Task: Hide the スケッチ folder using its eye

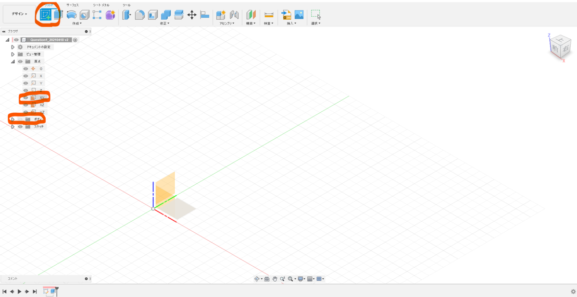Action: (x=20, y=126)
